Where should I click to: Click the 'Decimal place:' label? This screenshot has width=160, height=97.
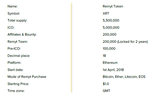(19, 56)
